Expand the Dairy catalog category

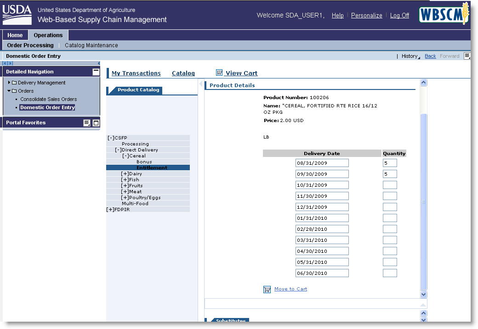[125, 174]
